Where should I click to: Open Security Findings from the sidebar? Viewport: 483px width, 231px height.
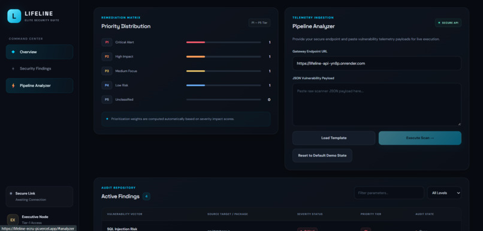pos(40,69)
